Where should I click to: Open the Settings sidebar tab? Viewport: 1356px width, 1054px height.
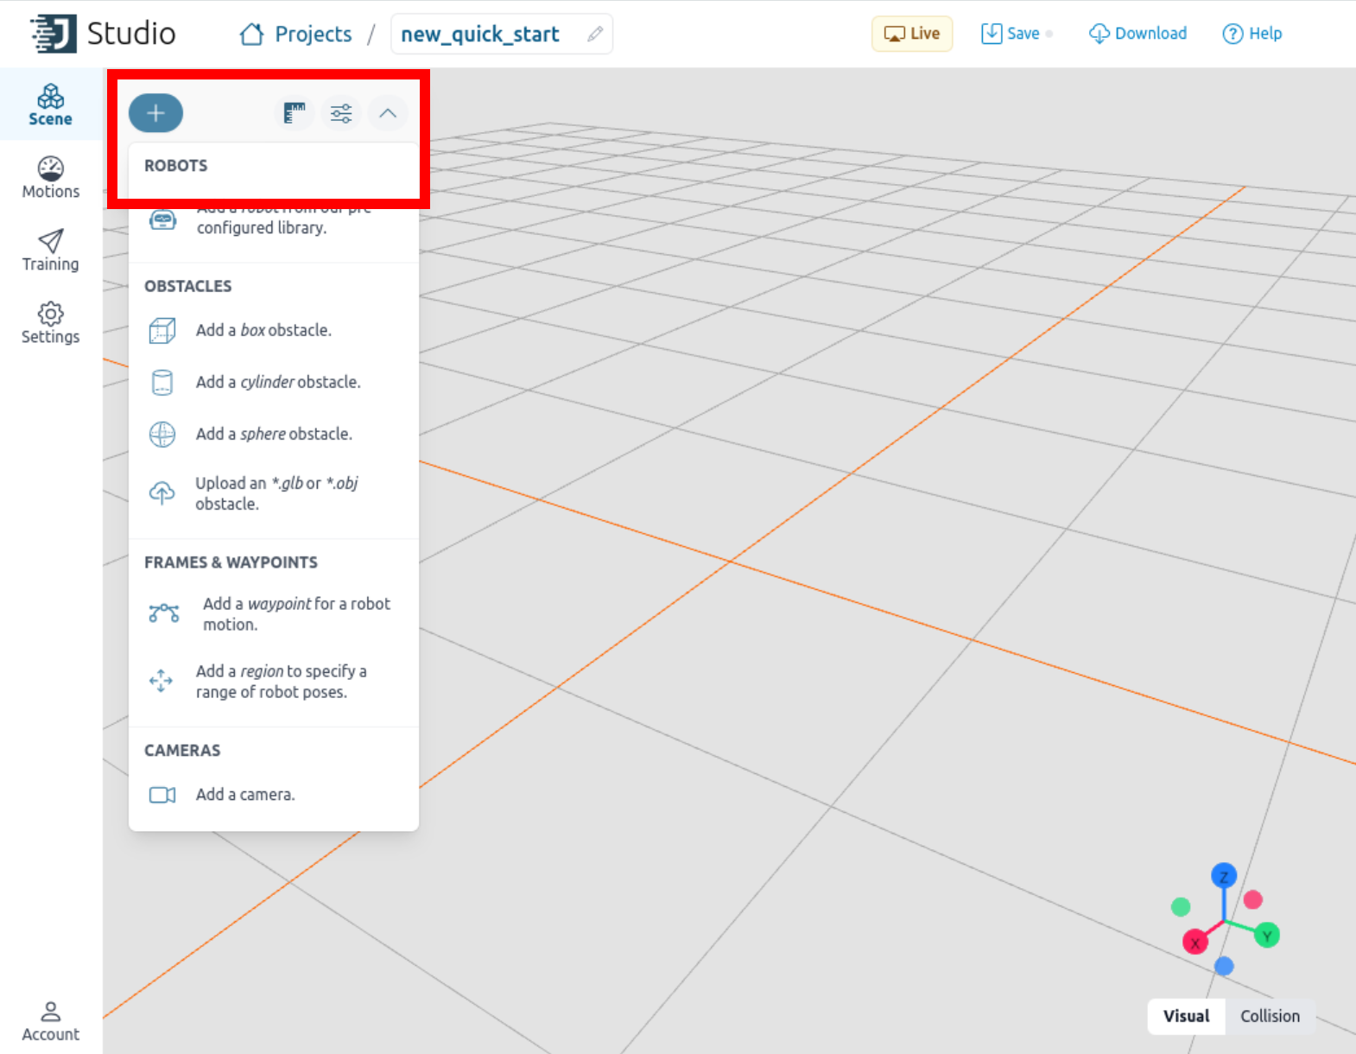click(50, 322)
